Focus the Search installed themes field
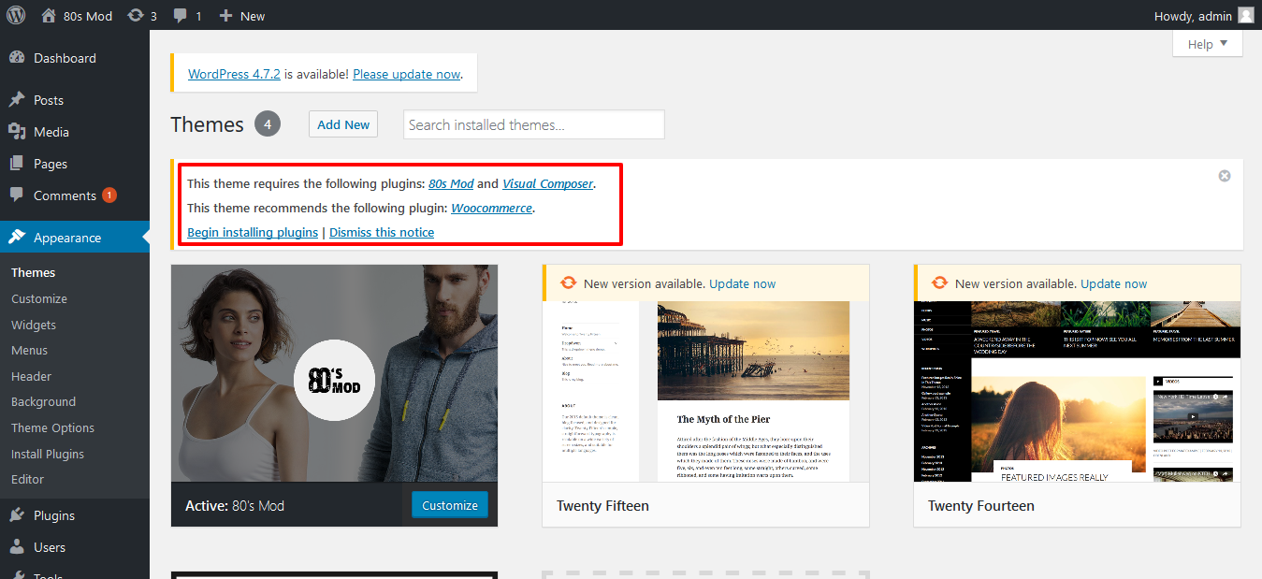The image size is (1262, 579). pyautogui.click(x=534, y=124)
